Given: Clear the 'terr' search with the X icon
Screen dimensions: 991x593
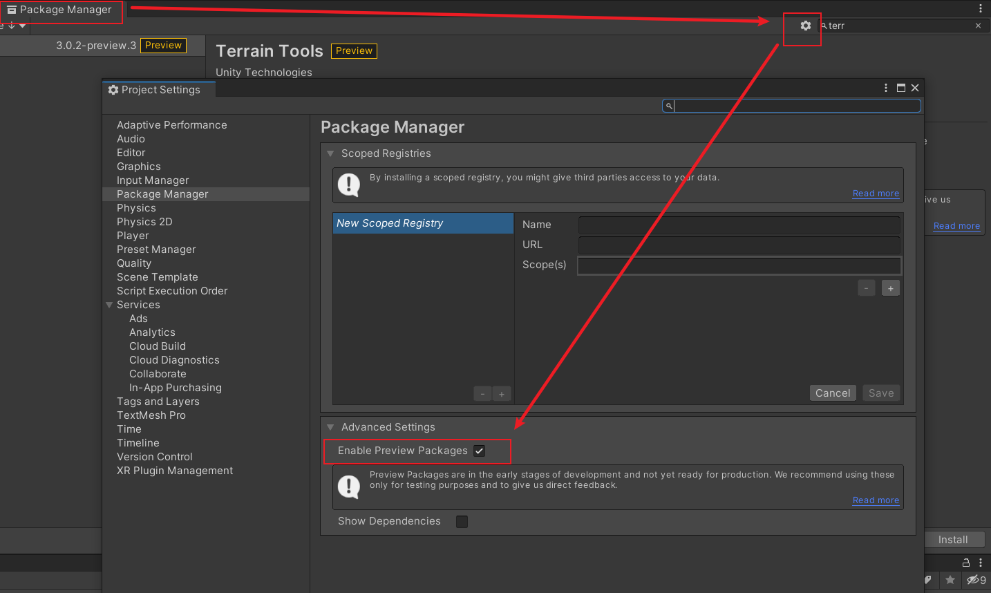Looking at the screenshot, I should (x=978, y=26).
